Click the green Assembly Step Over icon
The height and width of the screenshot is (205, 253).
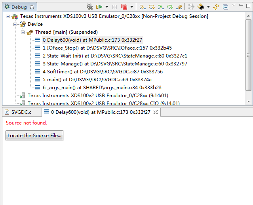[x=170, y=7]
